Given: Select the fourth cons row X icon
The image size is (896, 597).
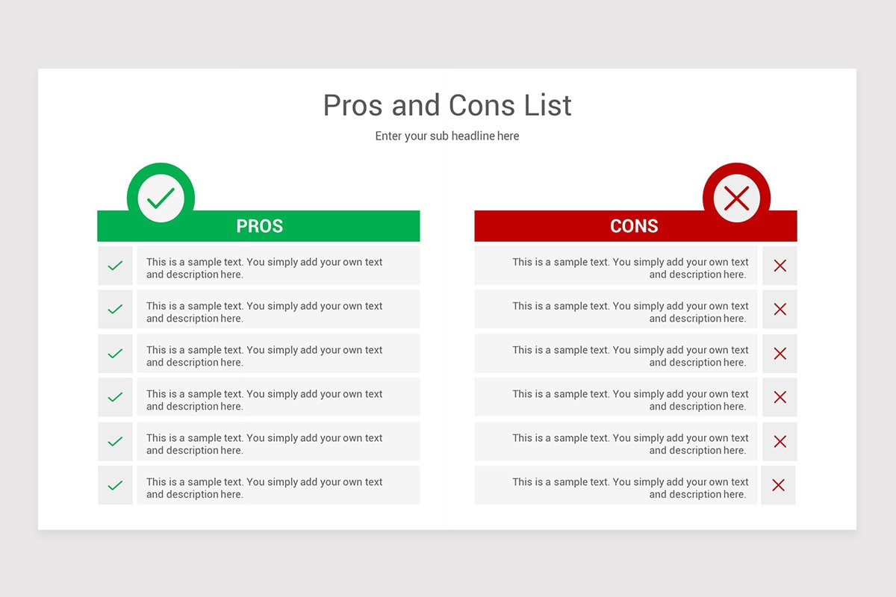Looking at the screenshot, I should (780, 398).
